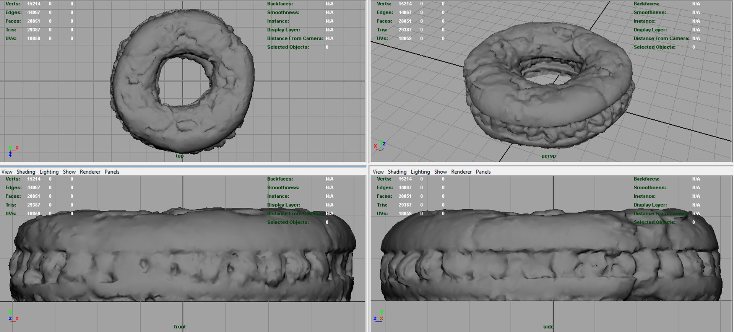
Task: Click "Display Layer:" label in persp viewport
Action: click(x=650, y=30)
